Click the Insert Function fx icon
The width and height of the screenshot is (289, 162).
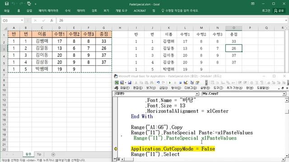coord(52,20)
